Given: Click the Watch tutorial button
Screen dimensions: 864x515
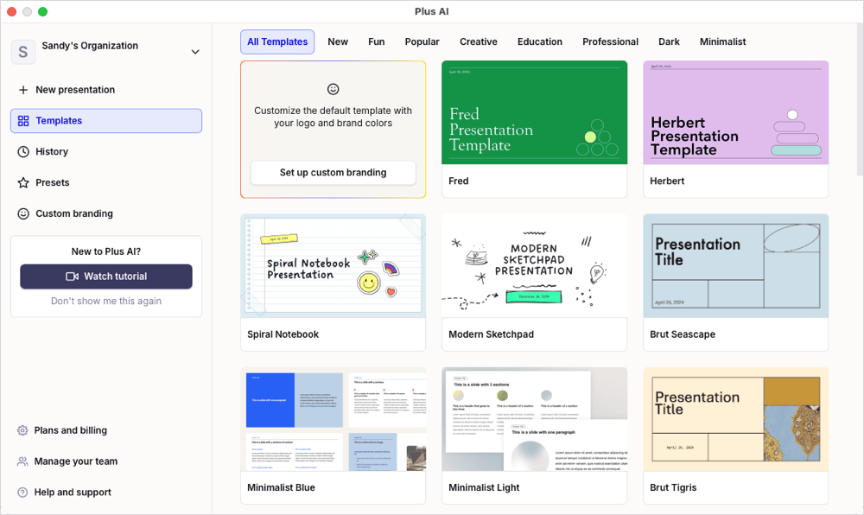Looking at the screenshot, I should 106,277.
